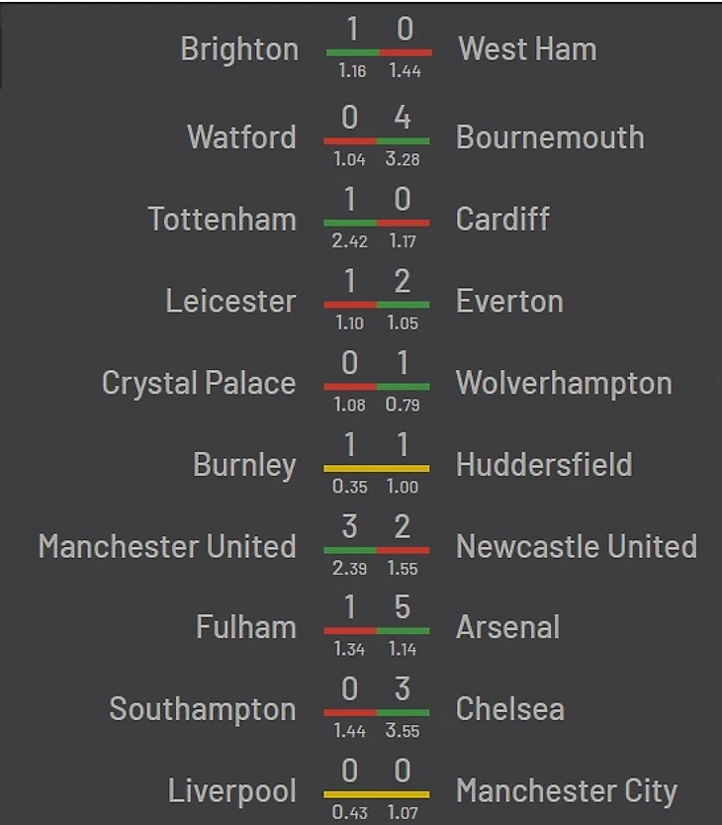Click yellow draw bar for Liverpool–Manchester City
The image size is (722, 825).
[377, 794]
